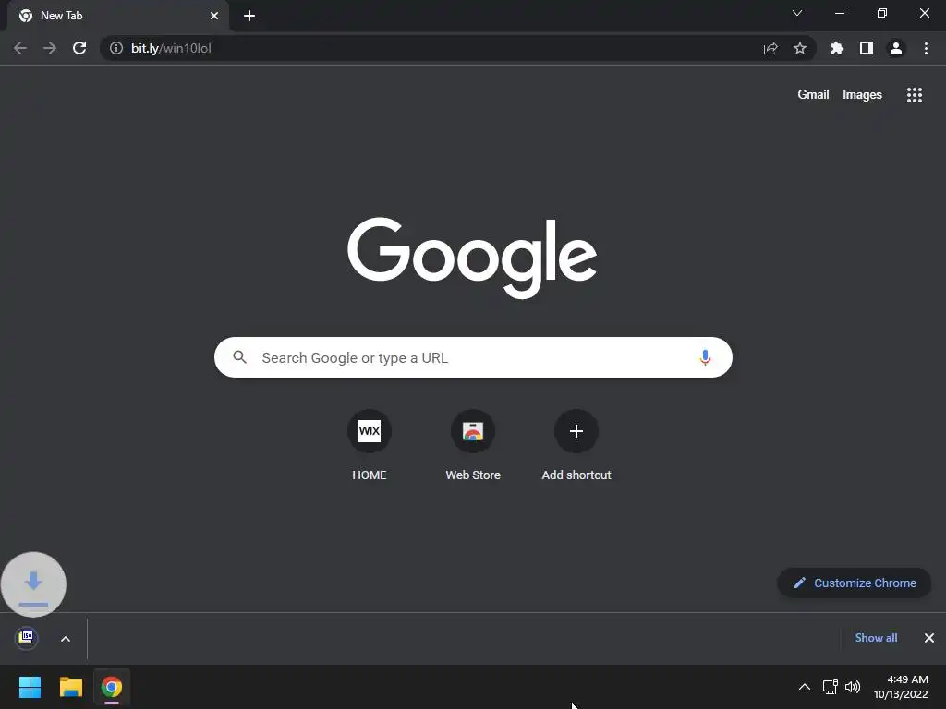Bookmark this tab with the star icon
Viewport: 946px width, 709px height.
800,48
